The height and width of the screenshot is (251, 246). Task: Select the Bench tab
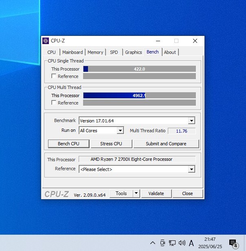(x=153, y=52)
